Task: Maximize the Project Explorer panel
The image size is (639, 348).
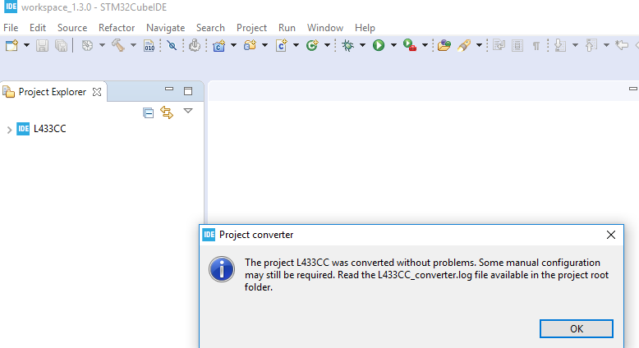Action: 188,91
